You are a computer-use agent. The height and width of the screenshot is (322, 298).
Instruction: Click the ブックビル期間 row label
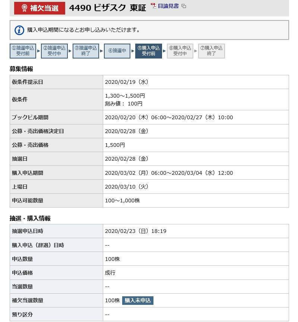30,117
